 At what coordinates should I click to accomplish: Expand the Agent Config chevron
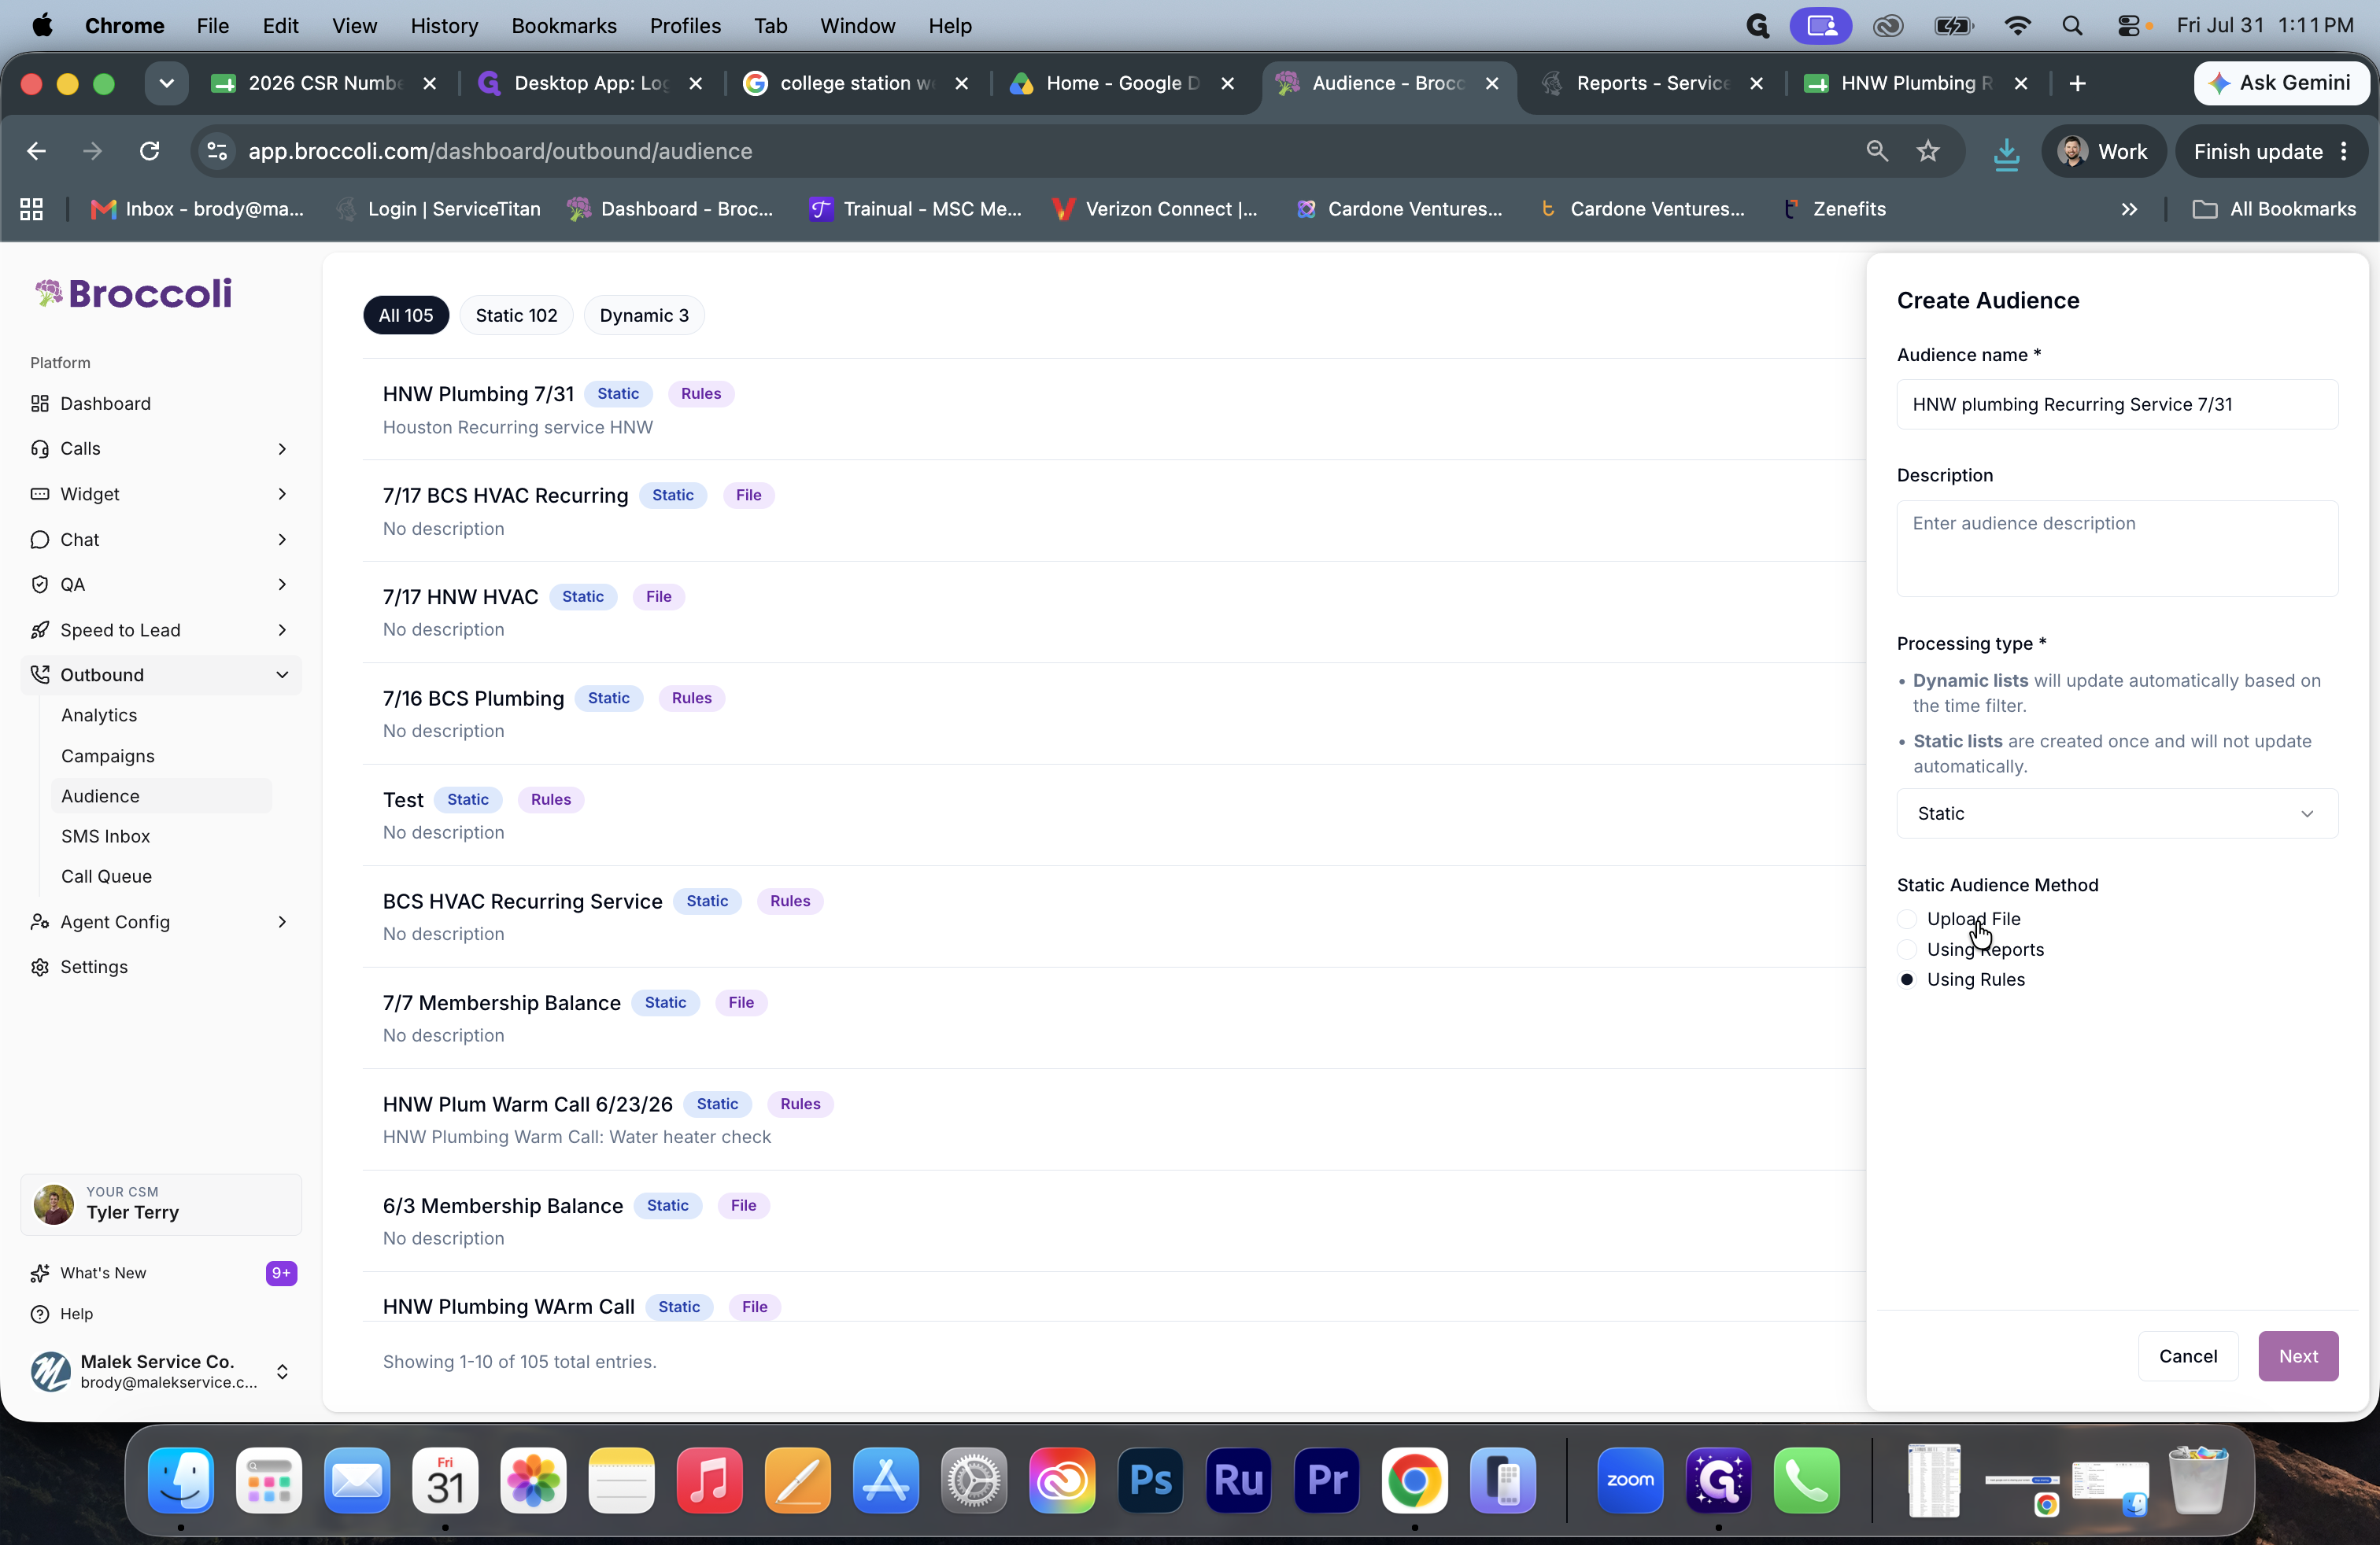tap(282, 921)
